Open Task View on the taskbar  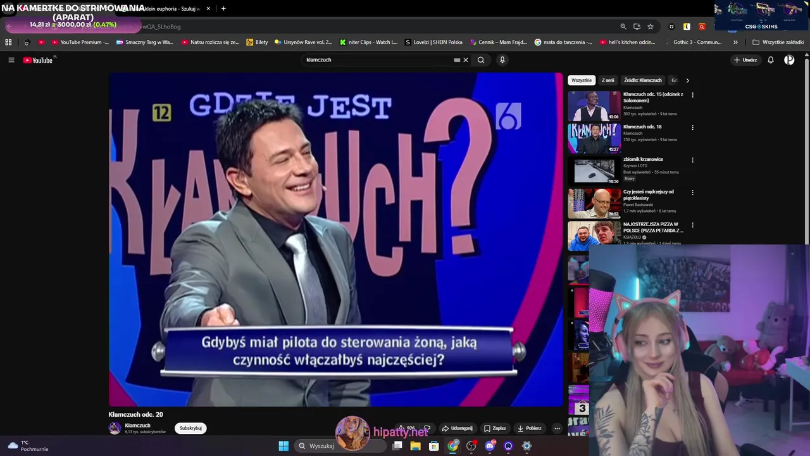(x=397, y=446)
